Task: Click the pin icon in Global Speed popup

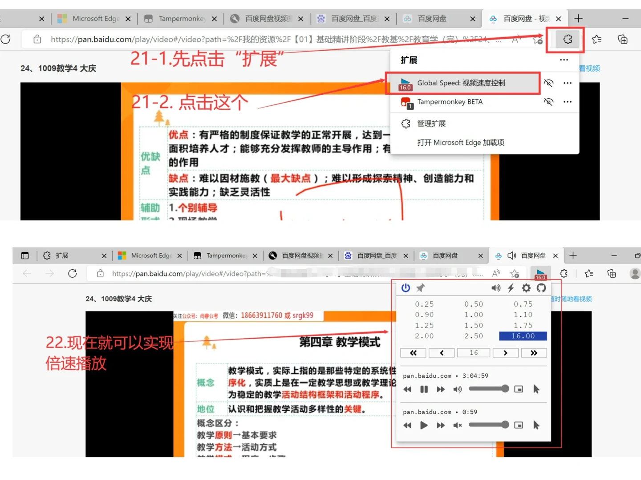Action: (x=420, y=288)
